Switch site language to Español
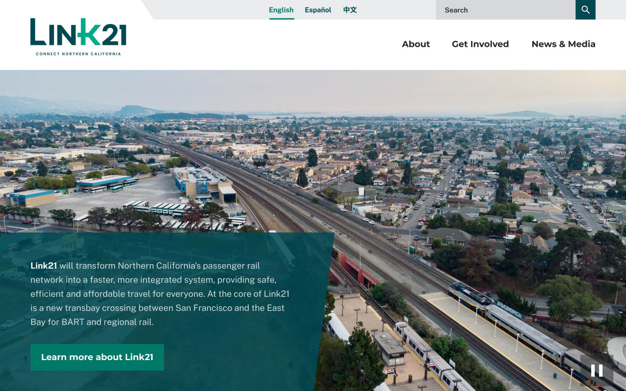Image resolution: width=626 pixels, height=391 pixels. point(318,10)
